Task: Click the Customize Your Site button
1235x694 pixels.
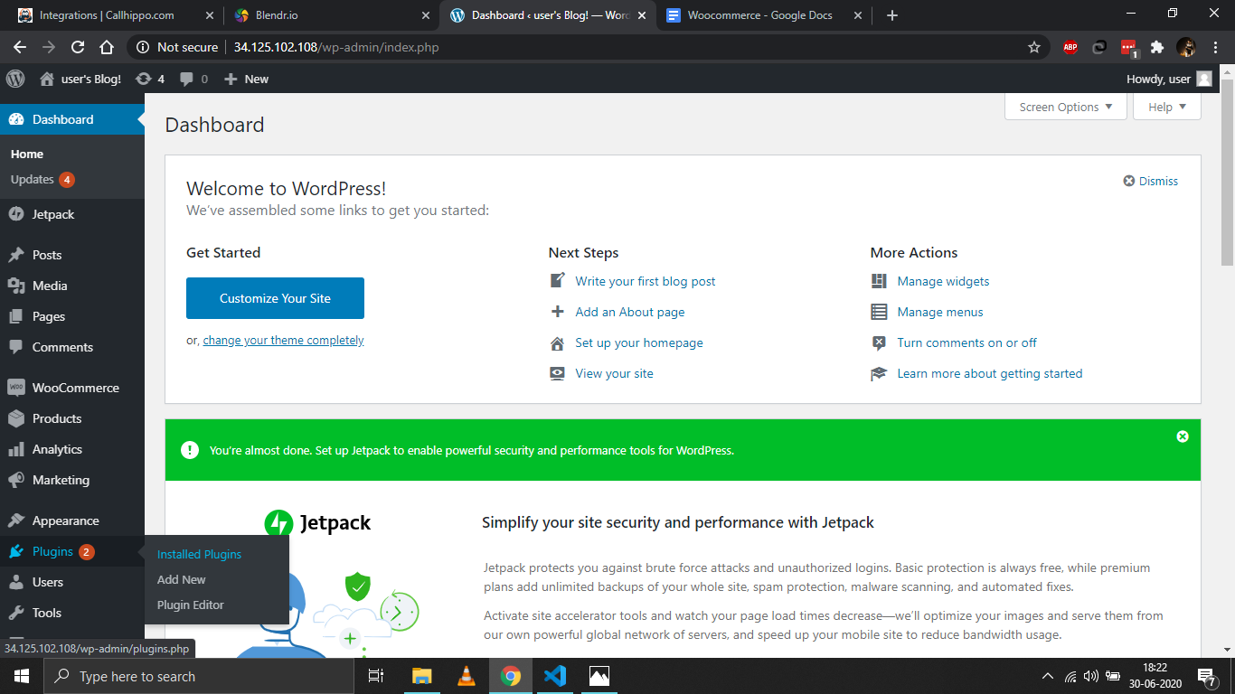Action: [x=275, y=298]
